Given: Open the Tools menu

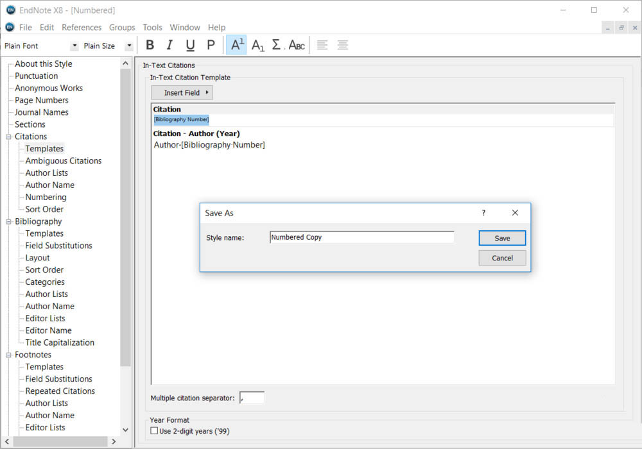Looking at the screenshot, I should 152,28.
